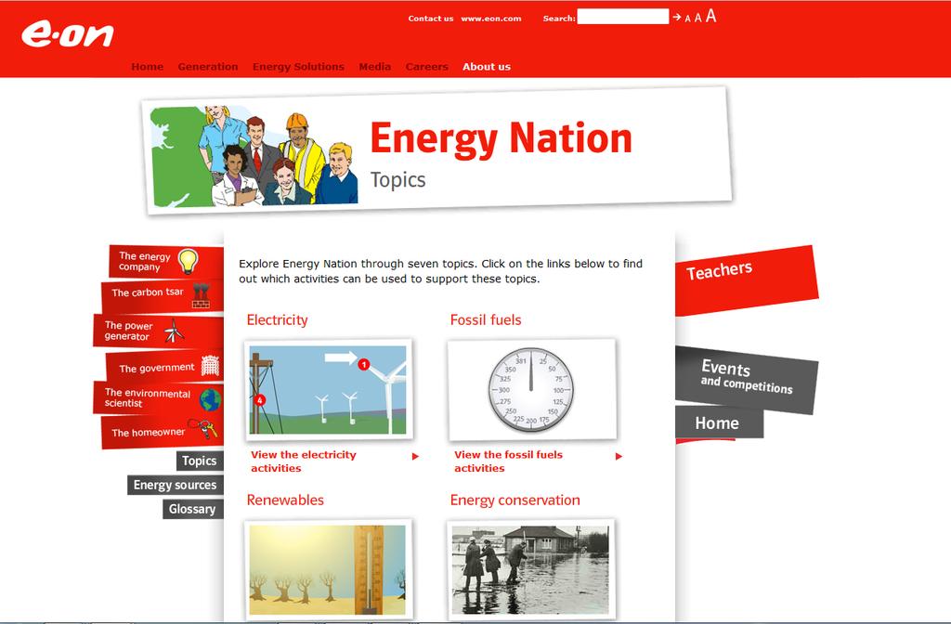Click the Renewables topic heading
The height and width of the screenshot is (624, 951).
(285, 500)
